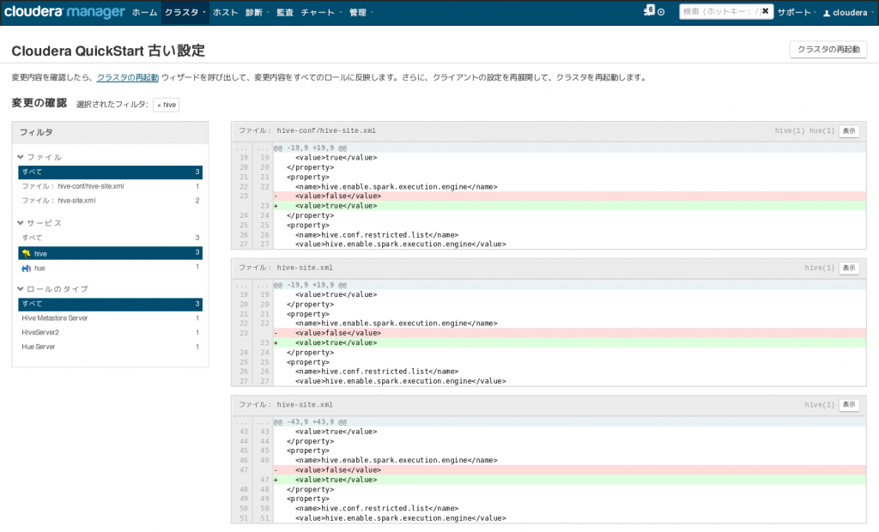The height and width of the screenshot is (532, 879).
Task: Open the recent commands indicator with badge 6
Action: point(649,10)
